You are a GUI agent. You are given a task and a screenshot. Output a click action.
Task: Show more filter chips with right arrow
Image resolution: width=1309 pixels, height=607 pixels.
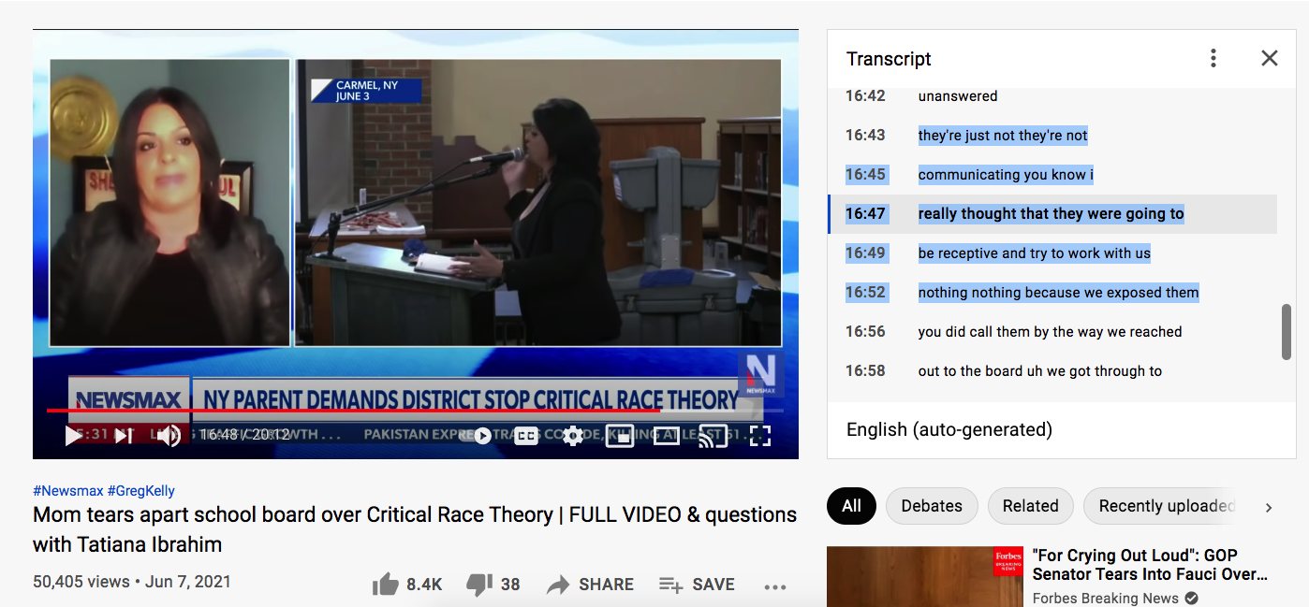(1269, 507)
